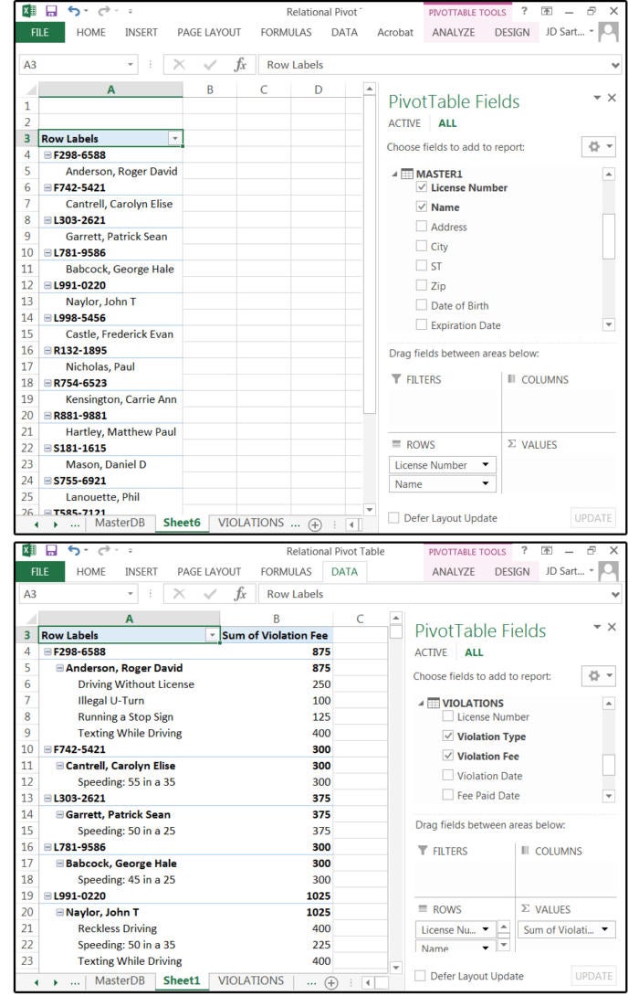
Task: Close the bottom PivotTable Fields pane
Action: [x=612, y=626]
